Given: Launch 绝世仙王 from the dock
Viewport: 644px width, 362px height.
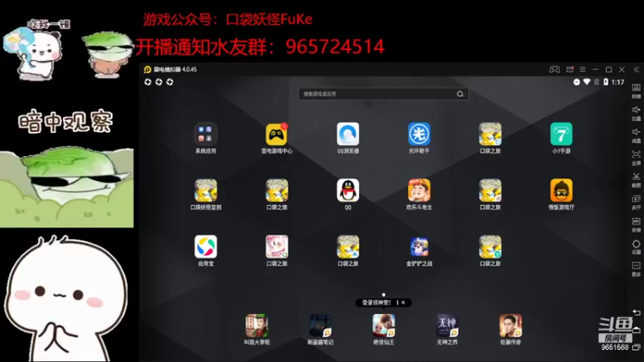Looking at the screenshot, I should click(x=384, y=326).
